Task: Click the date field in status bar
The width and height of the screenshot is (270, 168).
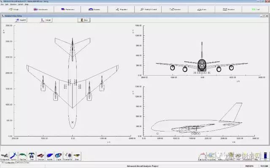Action: (249, 166)
